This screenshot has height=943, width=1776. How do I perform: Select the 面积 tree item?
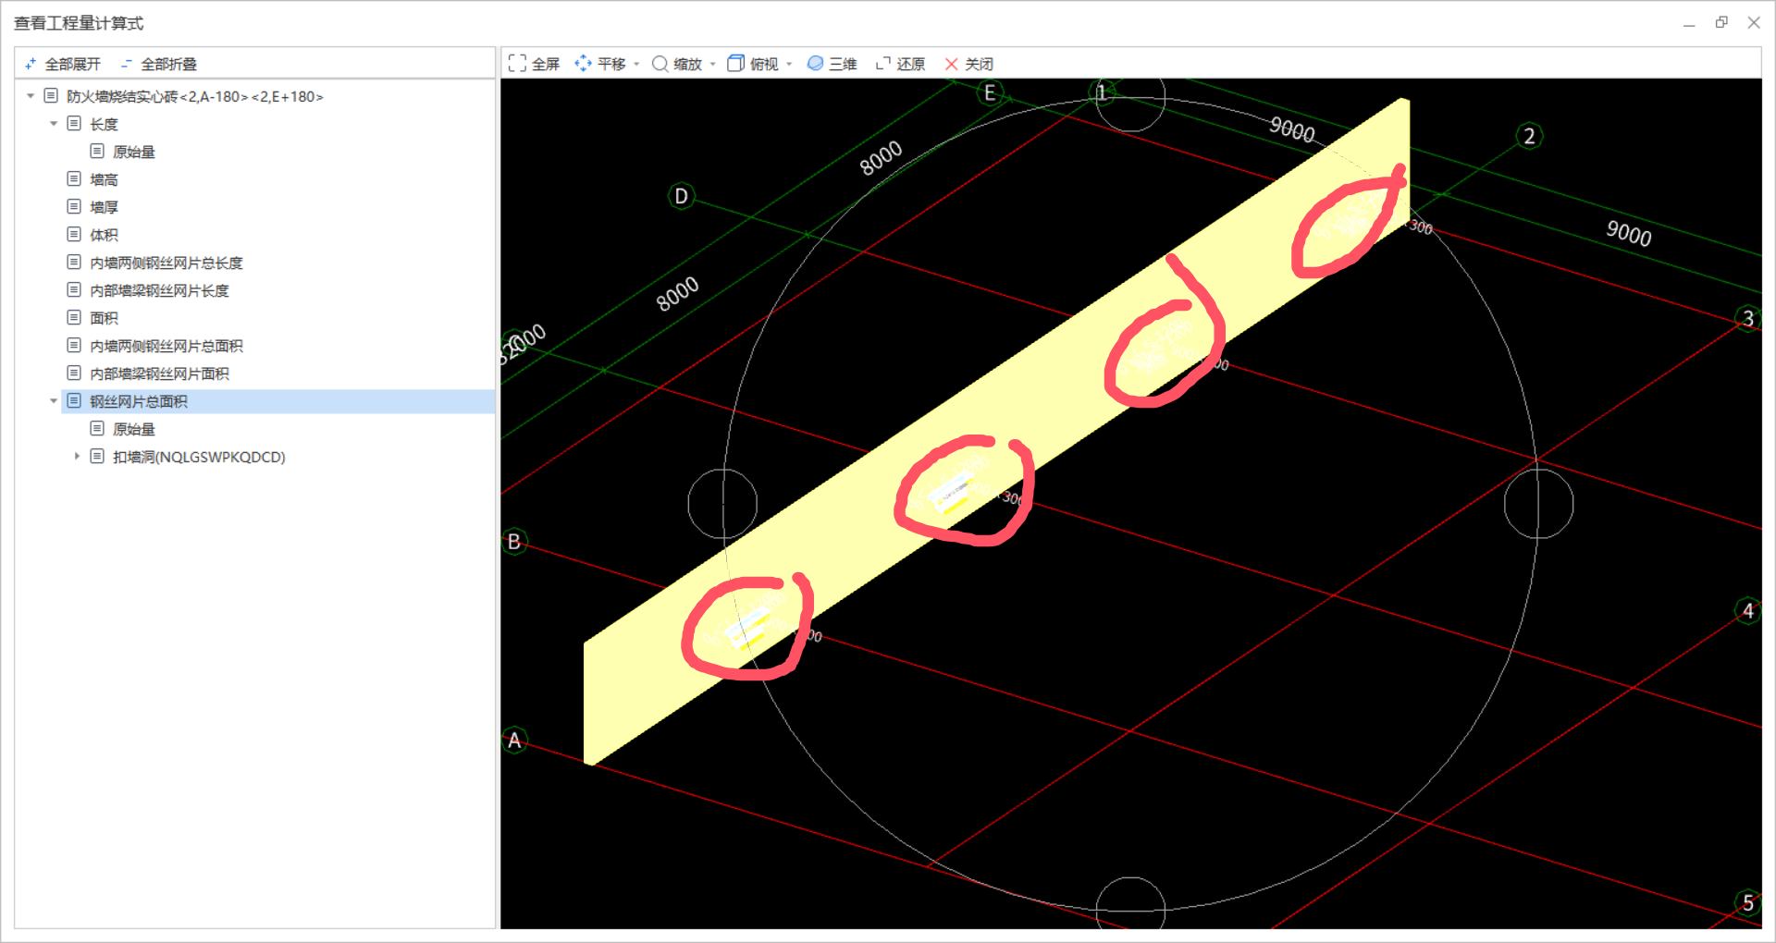(104, 318)
